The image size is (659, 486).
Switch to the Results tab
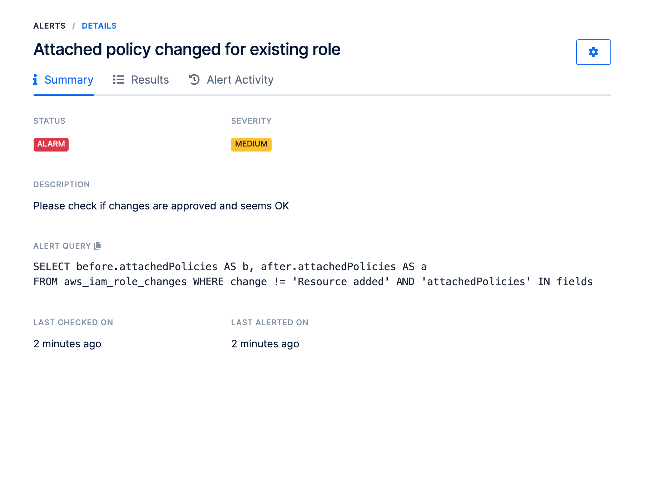(x=150, y=80)
